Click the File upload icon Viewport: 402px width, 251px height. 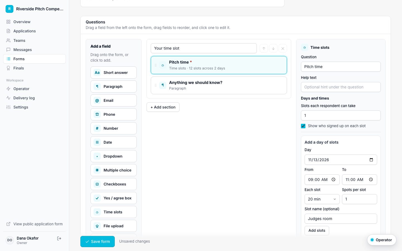tap(97, 226)
